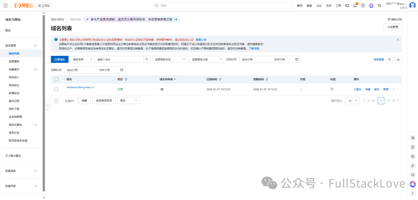Viewport: 418px width, 200px height.
Task: Sort by 注册时间 column
Action: point(220,79)
